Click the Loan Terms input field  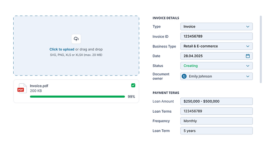pos(217,111)
